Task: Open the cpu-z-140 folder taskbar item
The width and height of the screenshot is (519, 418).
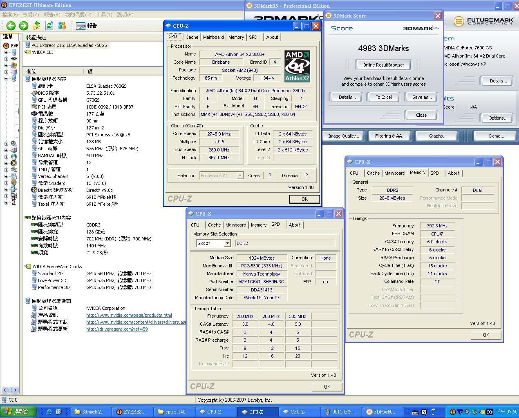Action: [x=175, y=412]
